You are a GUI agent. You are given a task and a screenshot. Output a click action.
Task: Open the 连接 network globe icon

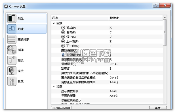click(12, 71)
